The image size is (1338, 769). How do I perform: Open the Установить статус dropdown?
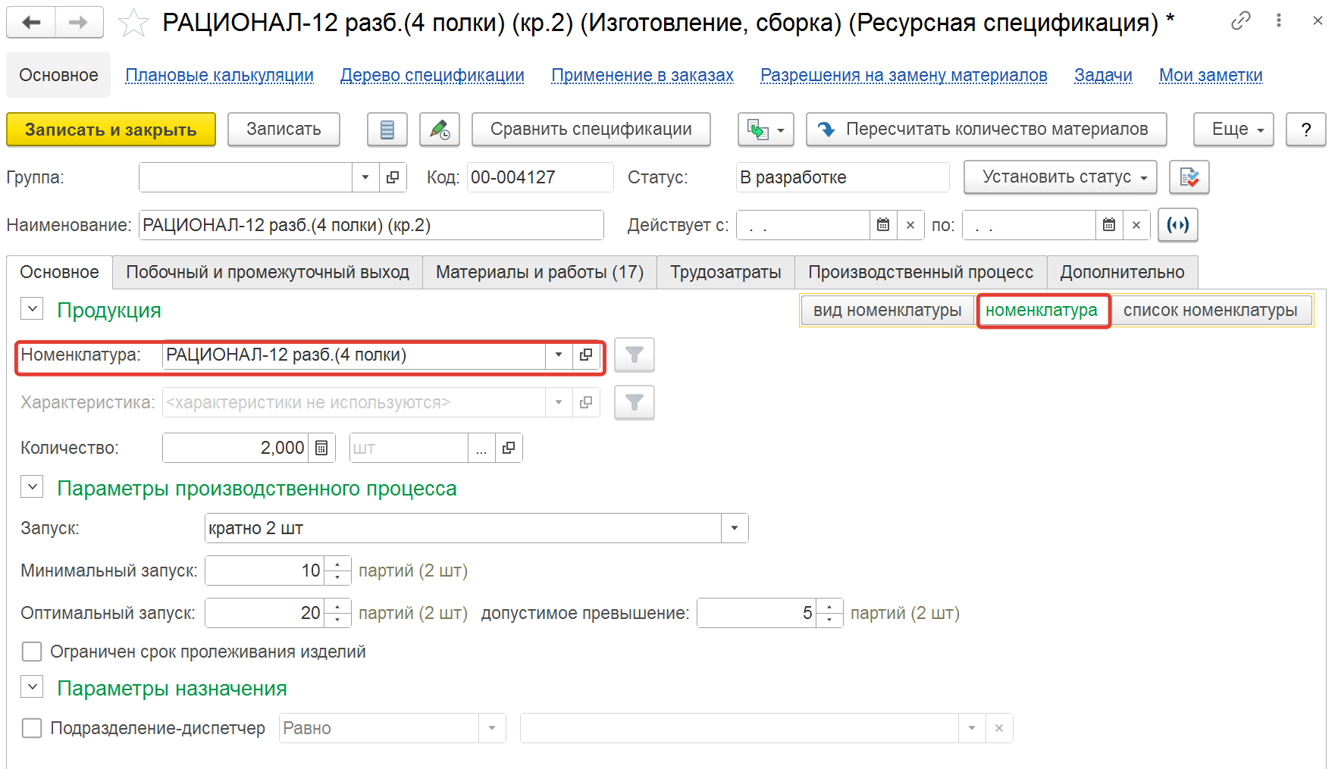click(x=1060, y=177)
